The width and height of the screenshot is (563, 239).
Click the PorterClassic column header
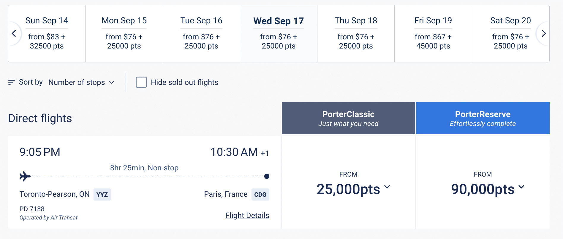pos(348,118)
